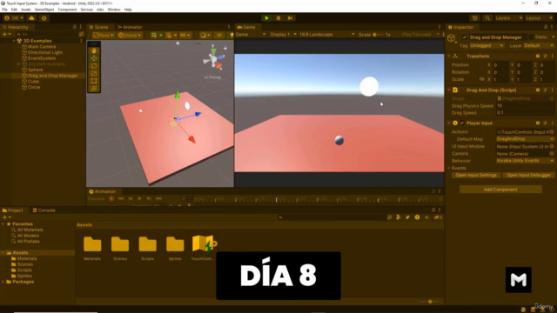Click the object picker beside the Actions field

coord(552,132)
